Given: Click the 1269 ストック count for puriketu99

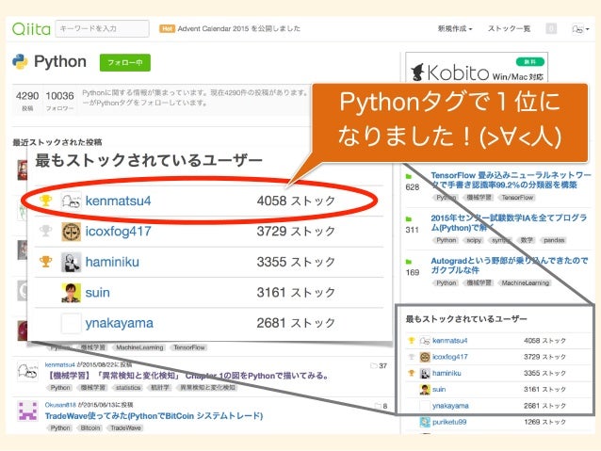Looking at the screenshot, I should 544,422.
